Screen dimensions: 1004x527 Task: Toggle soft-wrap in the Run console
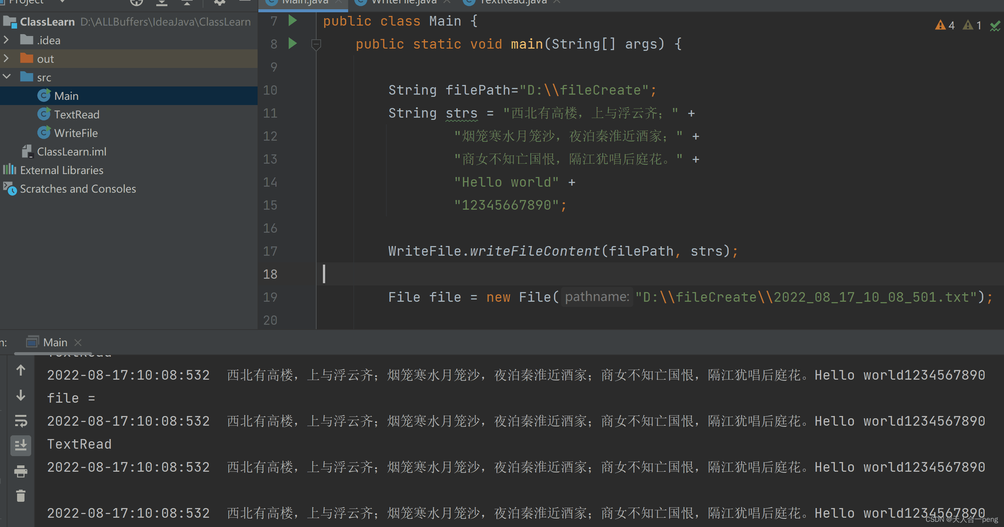click(21, 420)
